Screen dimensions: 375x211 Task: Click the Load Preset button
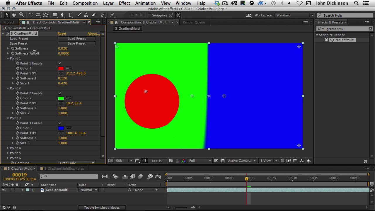[x=77, y=38]
